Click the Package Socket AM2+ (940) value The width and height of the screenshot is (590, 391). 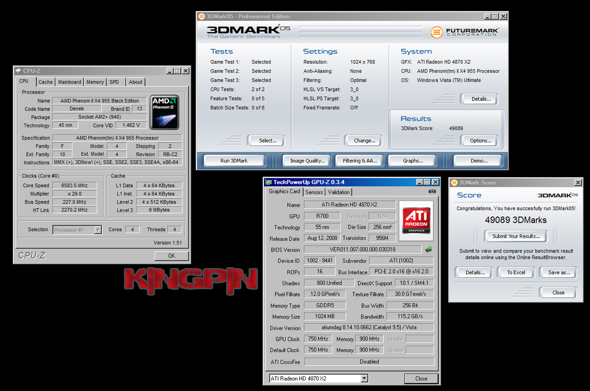coord(100,117)
